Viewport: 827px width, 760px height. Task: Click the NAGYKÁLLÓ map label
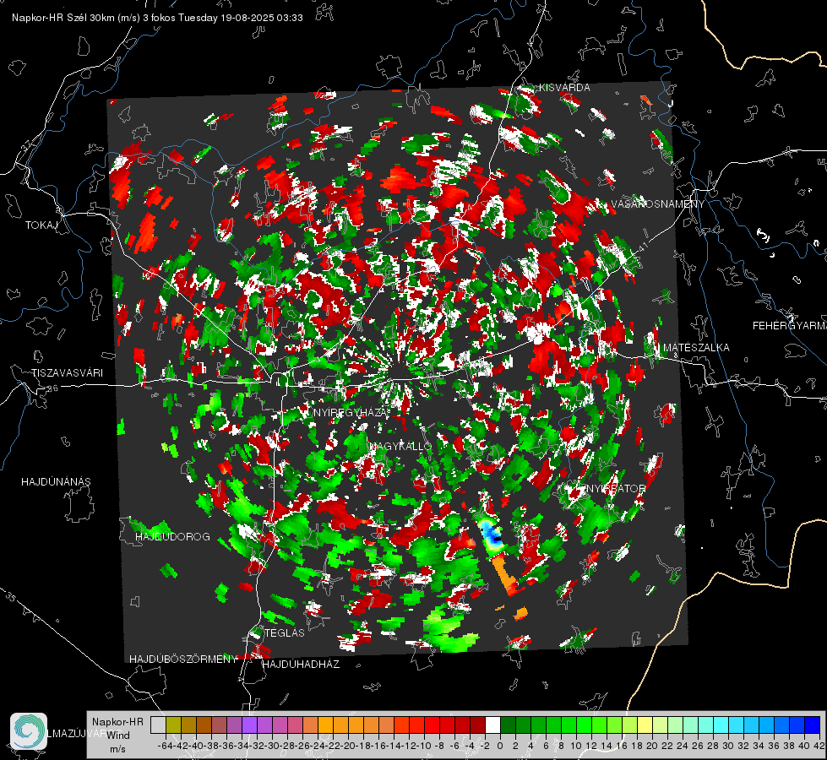[x=401, y=446]
